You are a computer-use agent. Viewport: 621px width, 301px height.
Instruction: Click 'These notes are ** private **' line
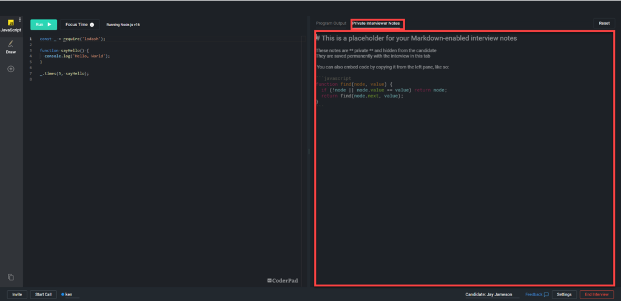coord(376,51)
